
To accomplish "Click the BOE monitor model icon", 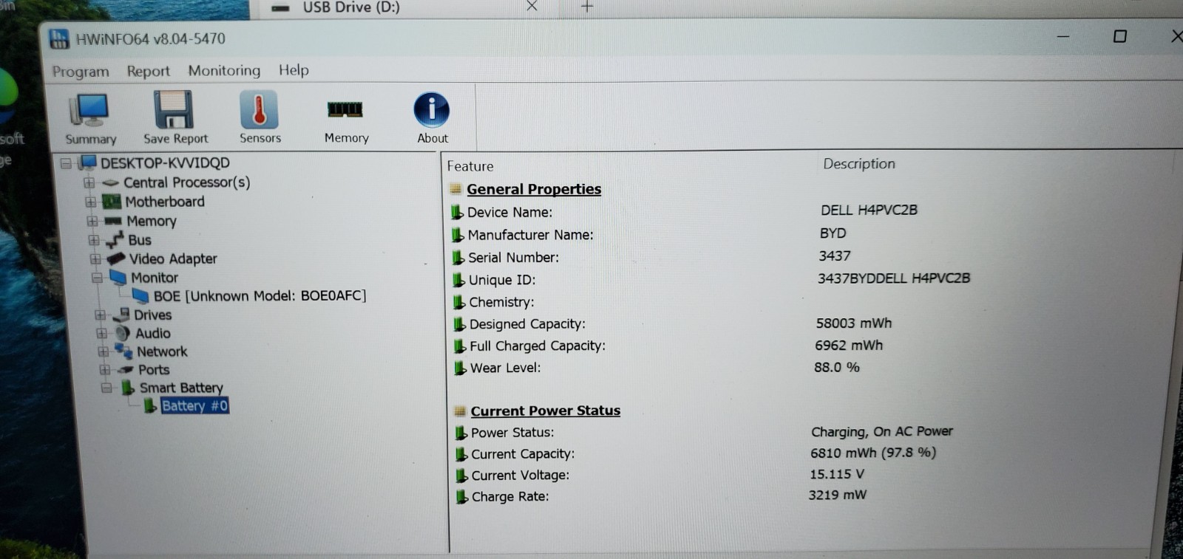I will click(140, 296).
